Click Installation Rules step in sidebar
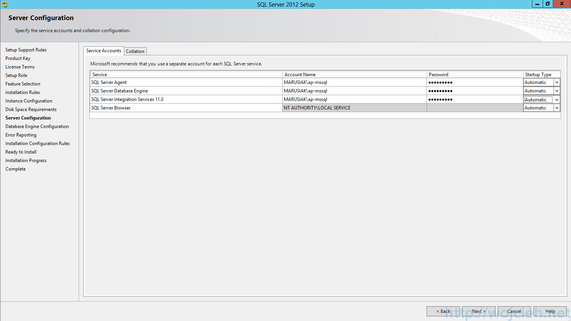The height and width of the screenshot is (321, 571). (x=22, y=92)
